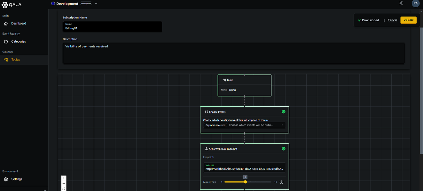Click the Subscription Name input field

[113, 26]
